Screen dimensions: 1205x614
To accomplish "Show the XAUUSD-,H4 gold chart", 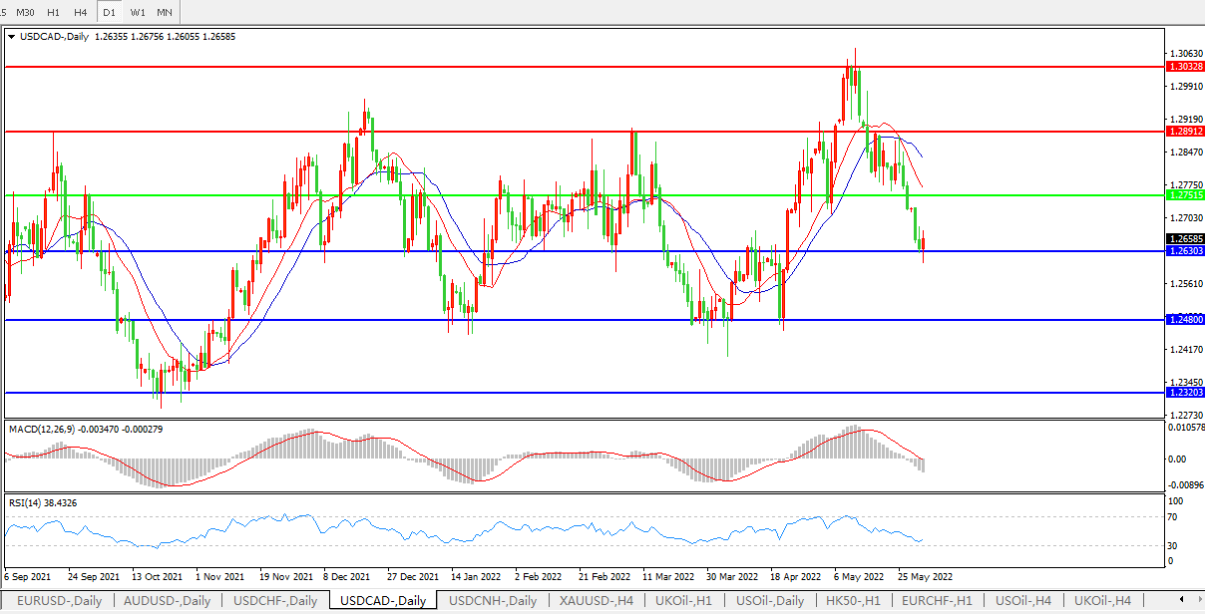I will (598, 600).
